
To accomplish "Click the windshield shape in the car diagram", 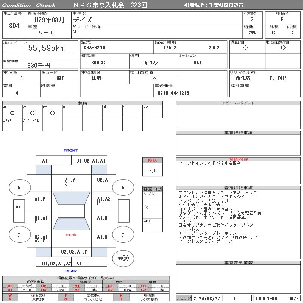I will (x=71, y=198).
